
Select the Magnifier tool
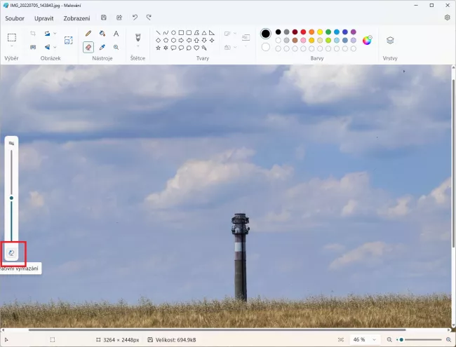coord(116,47)
